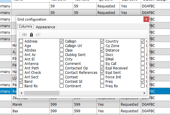Select the Columns tab

click(26, 27)
